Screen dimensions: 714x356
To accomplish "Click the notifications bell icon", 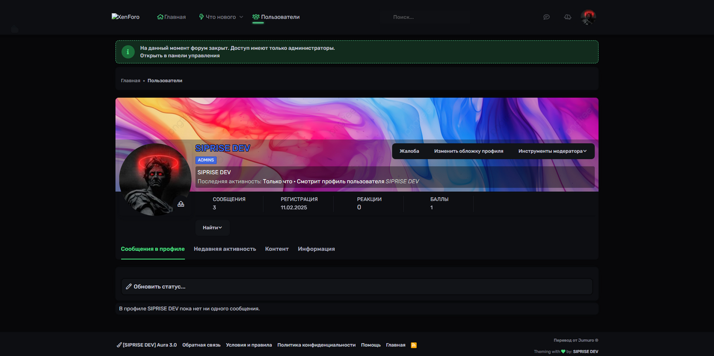I will (x=567, y=17).
